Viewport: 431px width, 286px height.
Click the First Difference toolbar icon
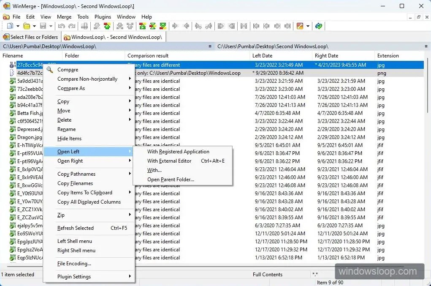pos(143,26)
